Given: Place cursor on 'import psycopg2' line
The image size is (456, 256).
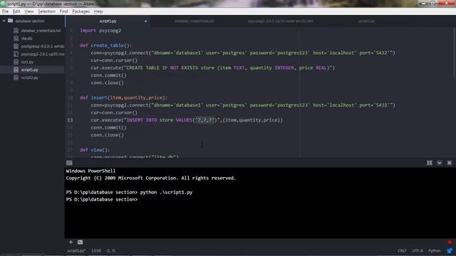Looking at the screenshot, I should [100, 31].
